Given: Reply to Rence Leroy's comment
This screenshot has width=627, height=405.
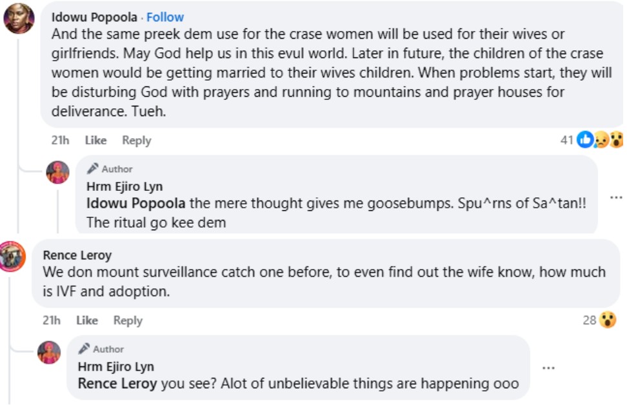Looking at the screenshot, I should click(x=128, y=320).
